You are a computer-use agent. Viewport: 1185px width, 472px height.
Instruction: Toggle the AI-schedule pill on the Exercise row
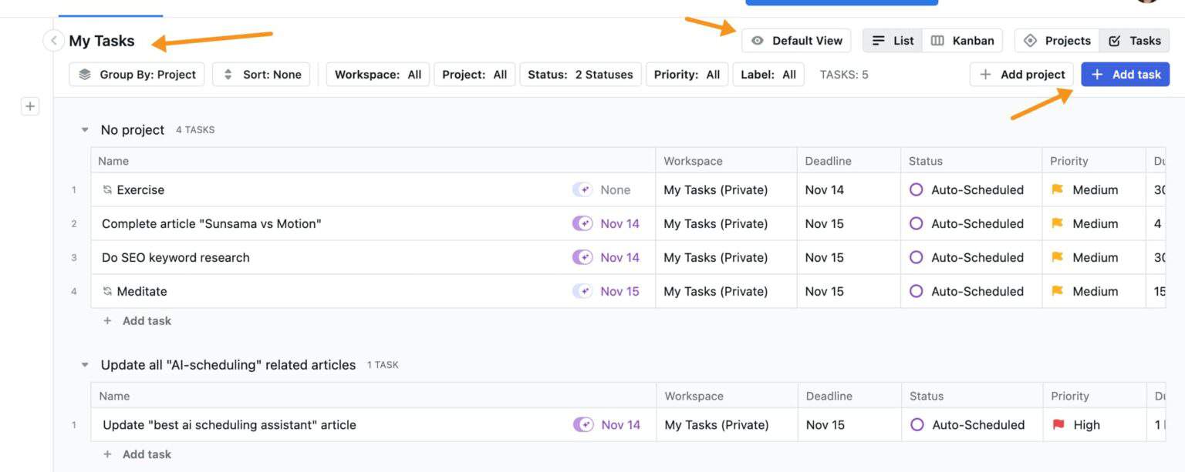pos(584,189)
